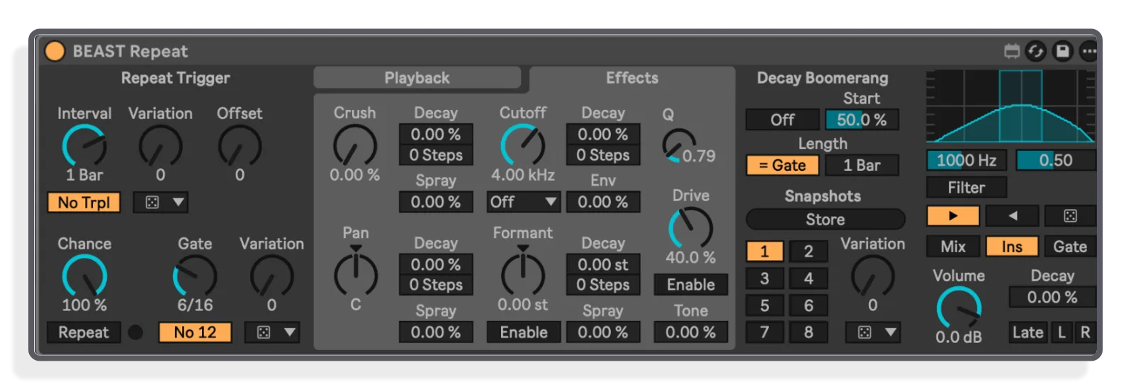Click the Drive knob

[x=691, y=228]
